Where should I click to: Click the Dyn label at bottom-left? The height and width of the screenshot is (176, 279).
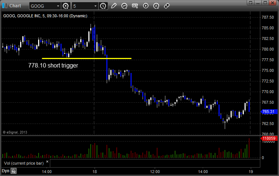pyautogui.click(x=5, y=171)
